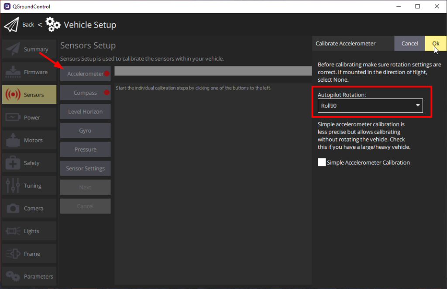447x289 pixels.
Task: Open the Parameters section
Action: tap(29, 276)
